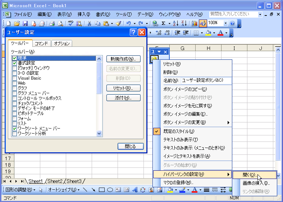Click the Decrease Decimal icon
The image size is (283, 202).
point(167,33)
